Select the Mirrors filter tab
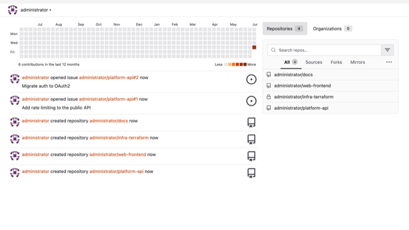409x230 pixels. coord(358,62)
